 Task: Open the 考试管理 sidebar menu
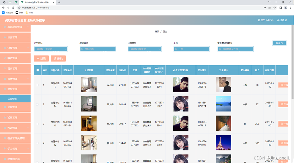pos(15,128)
